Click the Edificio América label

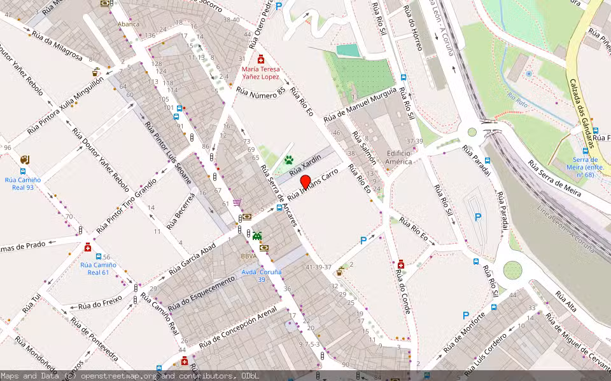398,157
